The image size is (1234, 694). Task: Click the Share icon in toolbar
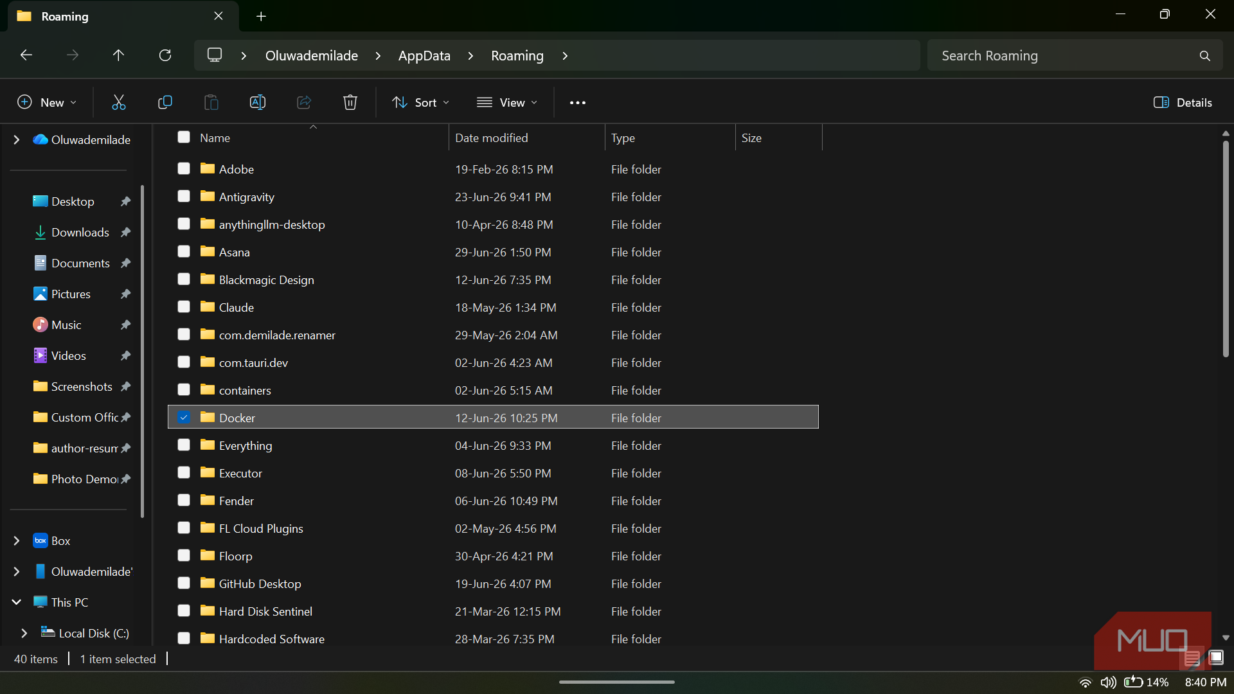(x=304, y=102)
